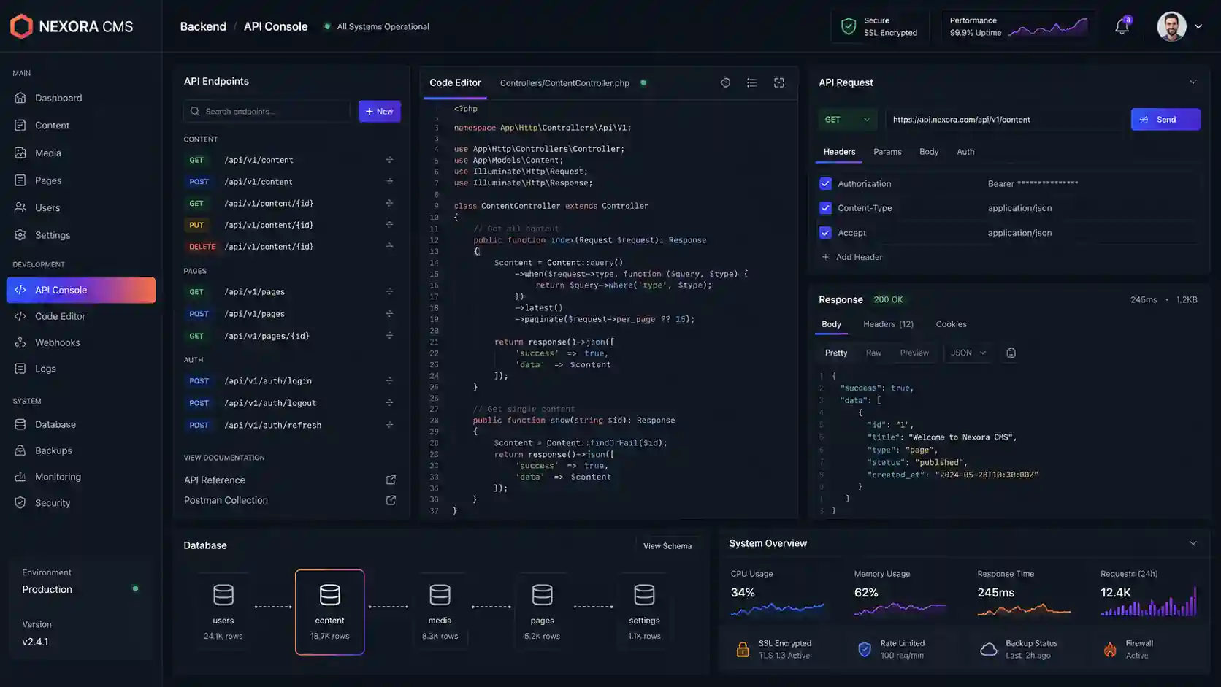This screenshot has width=1221, height=687.
Task: Click the Secure SSL shield icon
Action: pyautogui.click(x=849, y=26)
